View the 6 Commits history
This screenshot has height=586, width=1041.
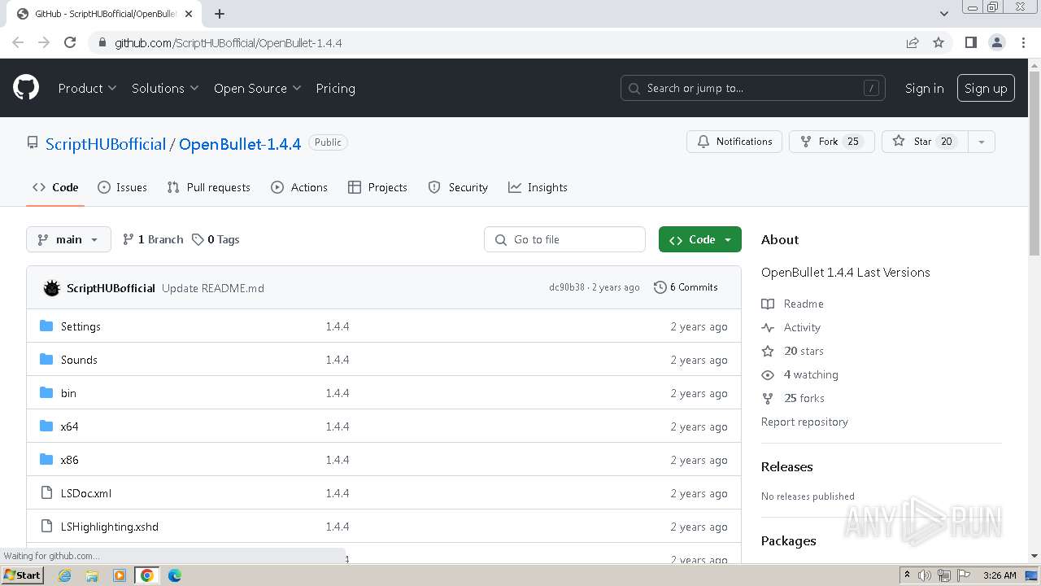pyautogui.click(x=686, y=287)
